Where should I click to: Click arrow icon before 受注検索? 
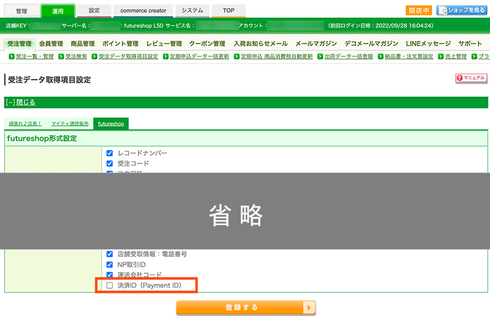(62, 56)
